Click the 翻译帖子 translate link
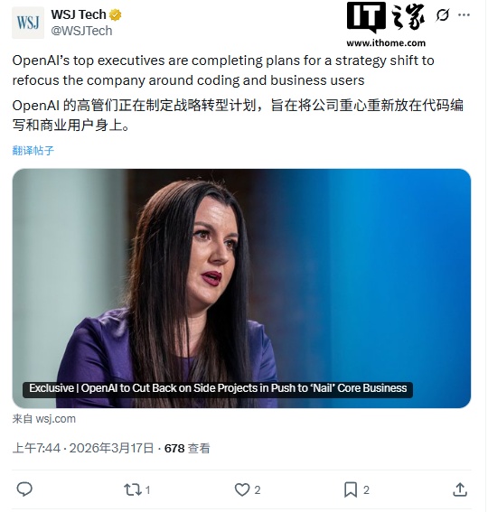This screenshot has width=488, height=512. [33, 151]
